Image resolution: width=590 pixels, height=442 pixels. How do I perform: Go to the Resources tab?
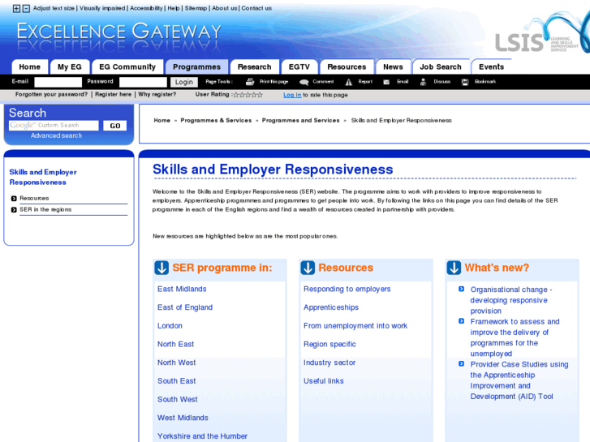(x=347, y=67)
